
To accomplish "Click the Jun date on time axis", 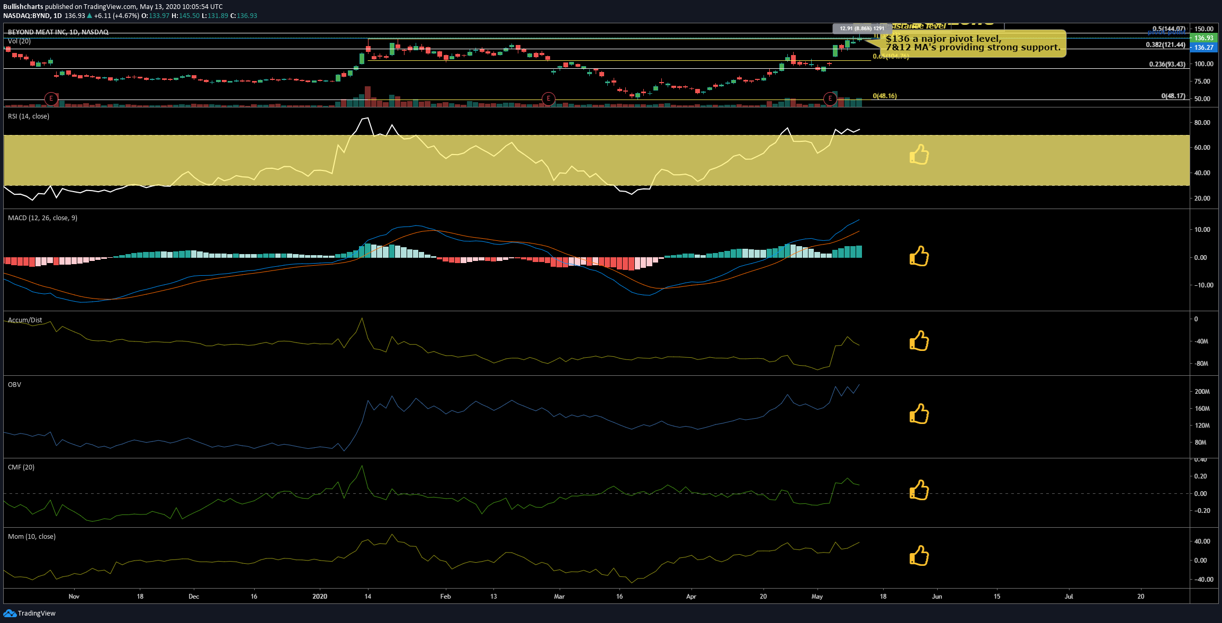I will click(x=937, y=597).
